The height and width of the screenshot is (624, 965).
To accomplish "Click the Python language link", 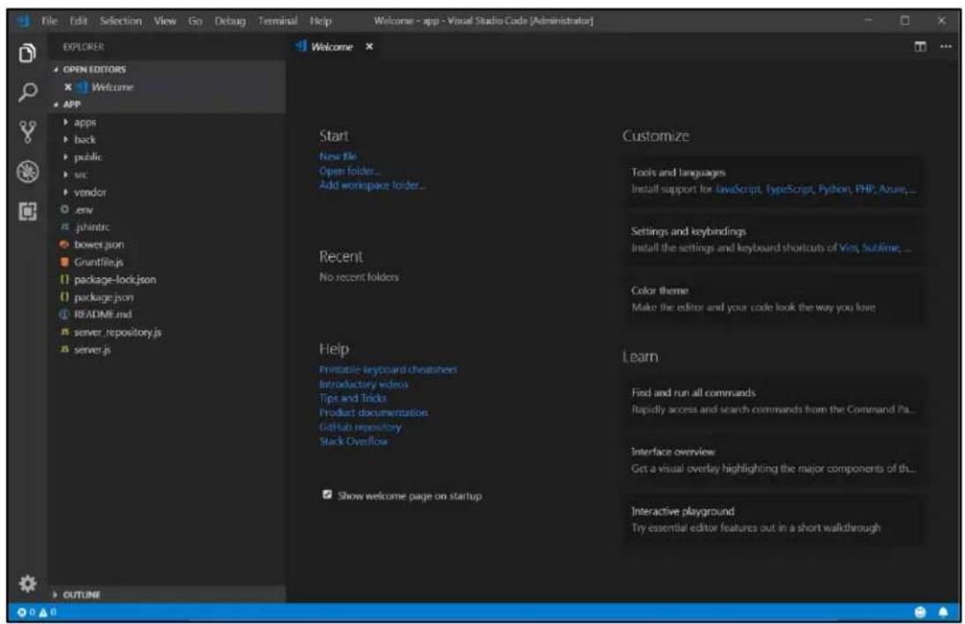I will [835, 189].
